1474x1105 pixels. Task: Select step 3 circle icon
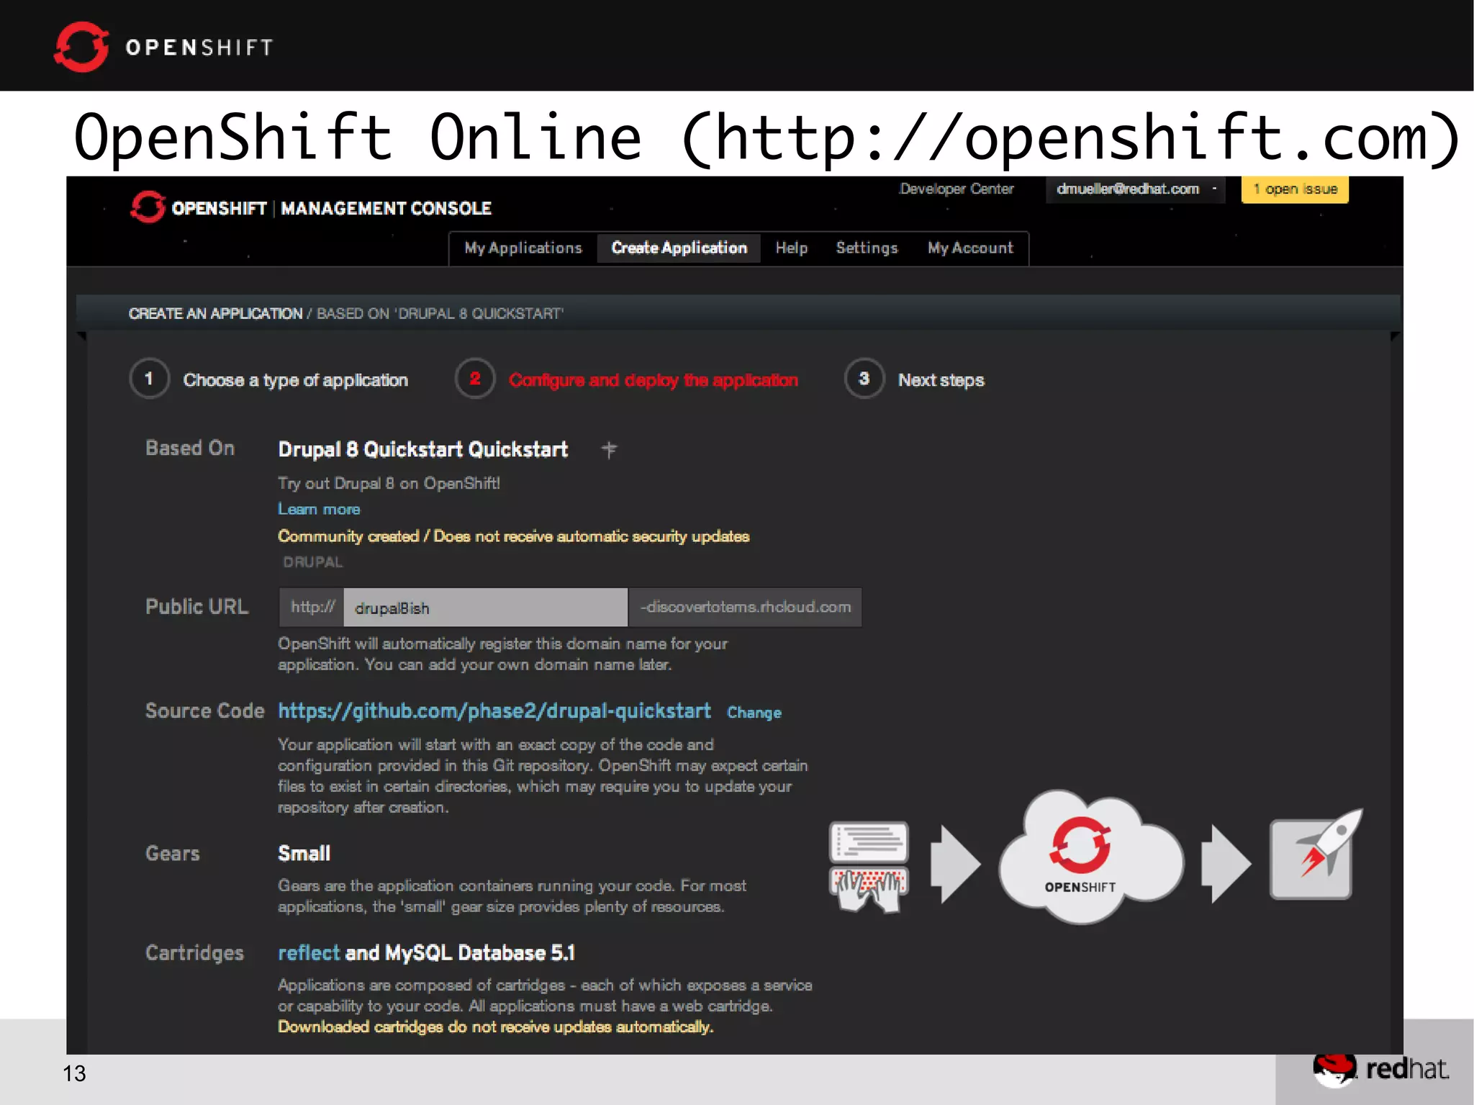click(x=864, y=379)
